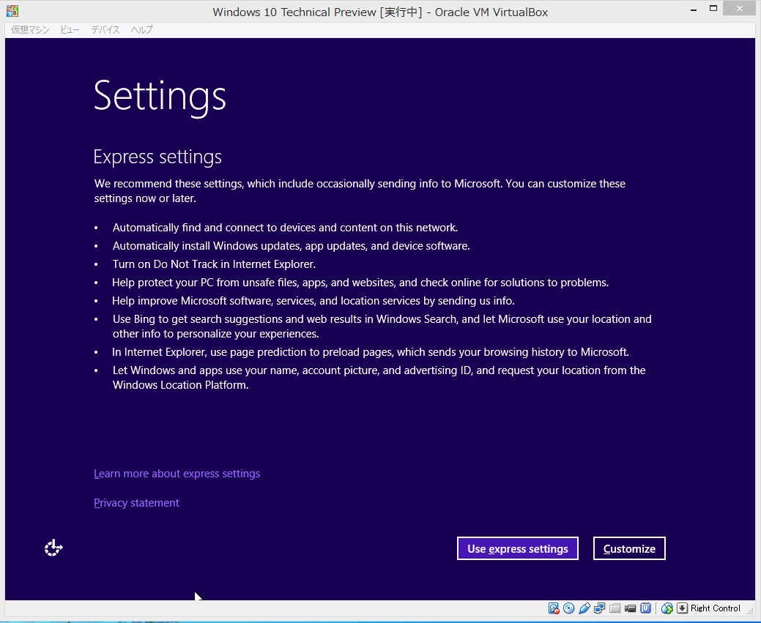Click the optical disc drive status icon
Screen dimensions: 761x623
click(x=569, y=608)
